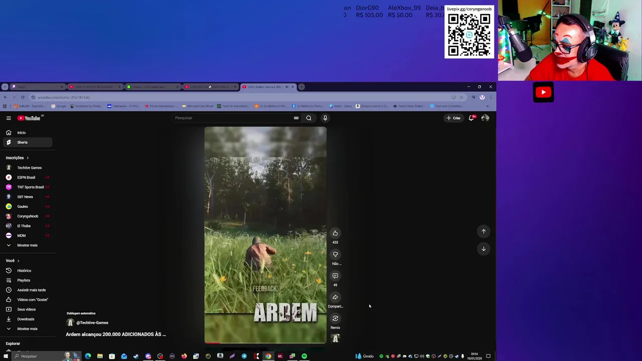
Task: Expand subscriptions with 'Mostrar mais'
Action: (x=28, y=245)
